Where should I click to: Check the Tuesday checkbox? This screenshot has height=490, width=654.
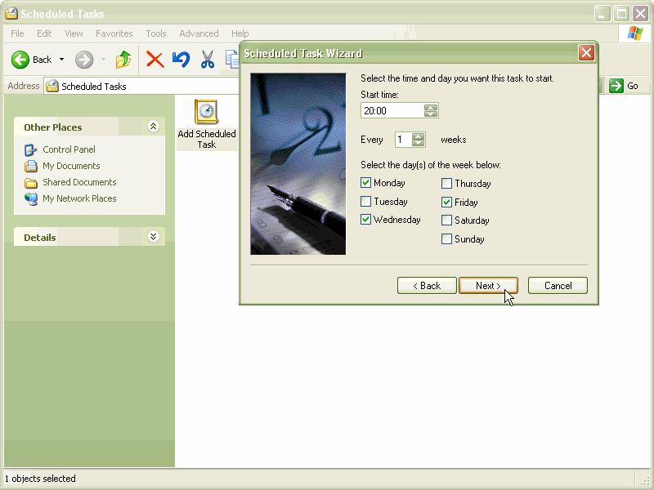coord(365,201)
